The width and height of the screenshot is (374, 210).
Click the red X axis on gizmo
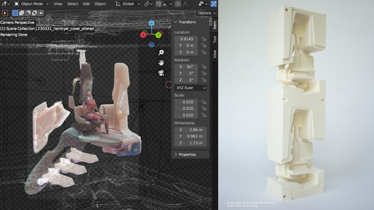click(x=144, y=35)
